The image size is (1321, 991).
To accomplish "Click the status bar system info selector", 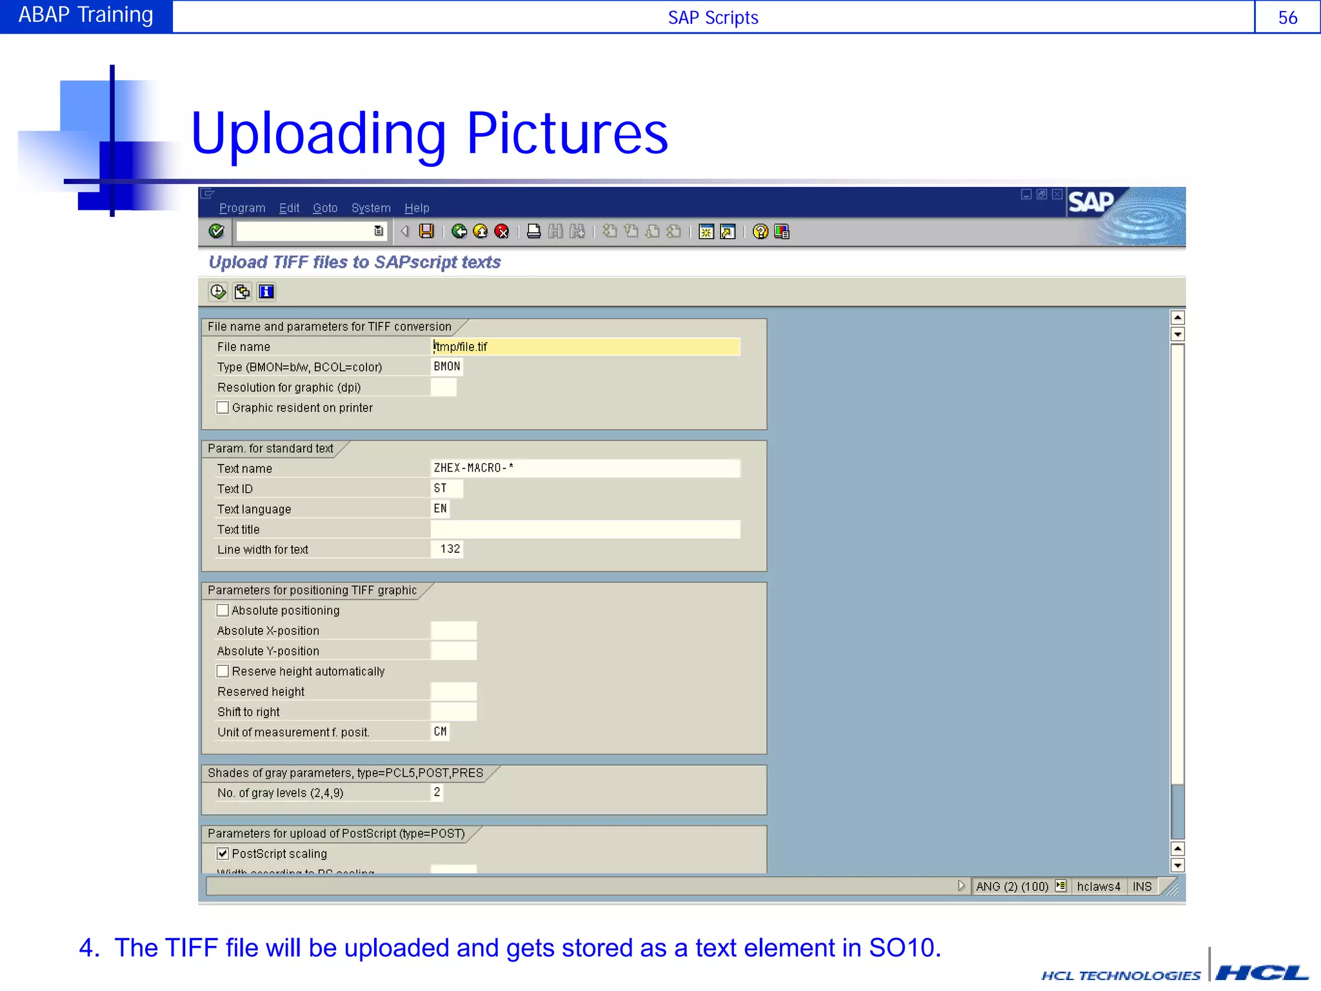I will point(1061,886).
